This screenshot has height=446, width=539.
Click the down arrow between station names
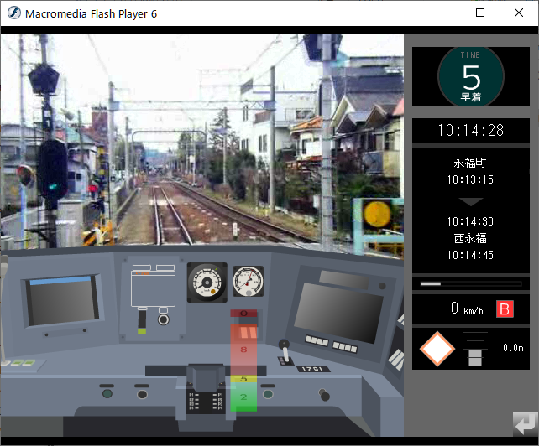click(x=470, y=202)
